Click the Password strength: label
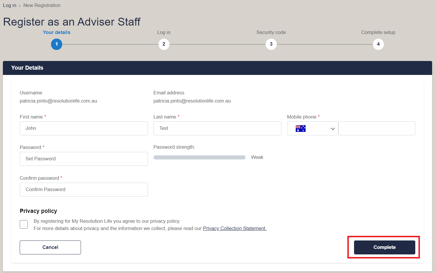435x273 pixels. [x=174, y=147]
